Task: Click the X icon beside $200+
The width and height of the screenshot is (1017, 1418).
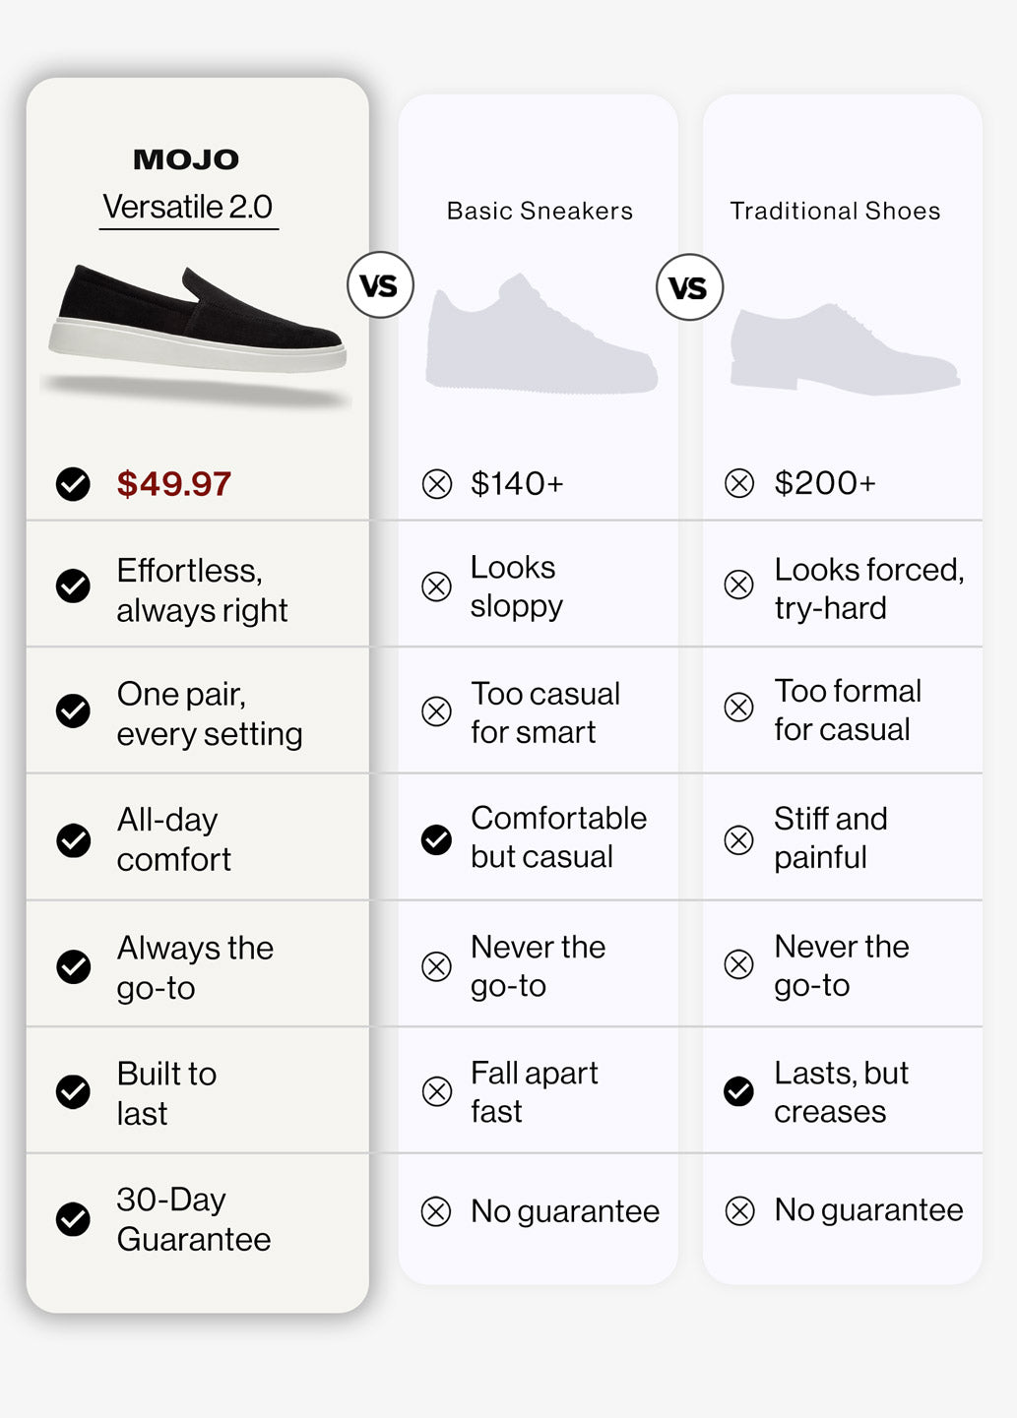Action: [739, 483]
